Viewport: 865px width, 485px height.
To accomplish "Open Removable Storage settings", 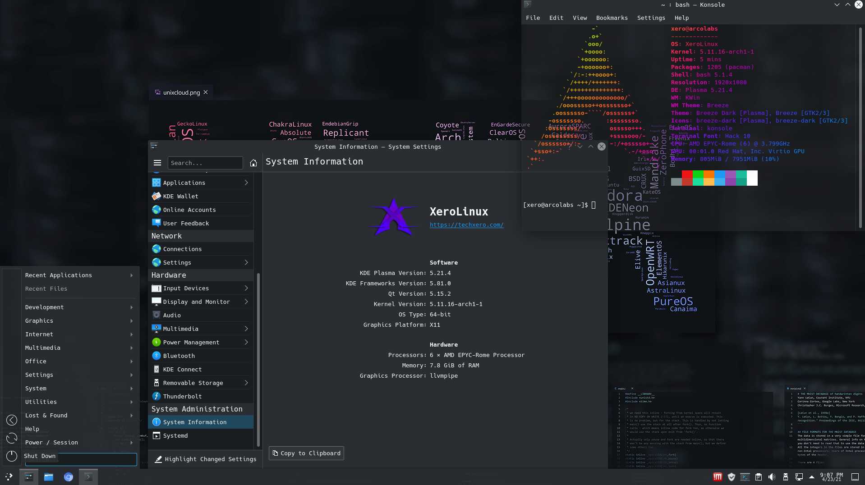I will coord(201,383).
